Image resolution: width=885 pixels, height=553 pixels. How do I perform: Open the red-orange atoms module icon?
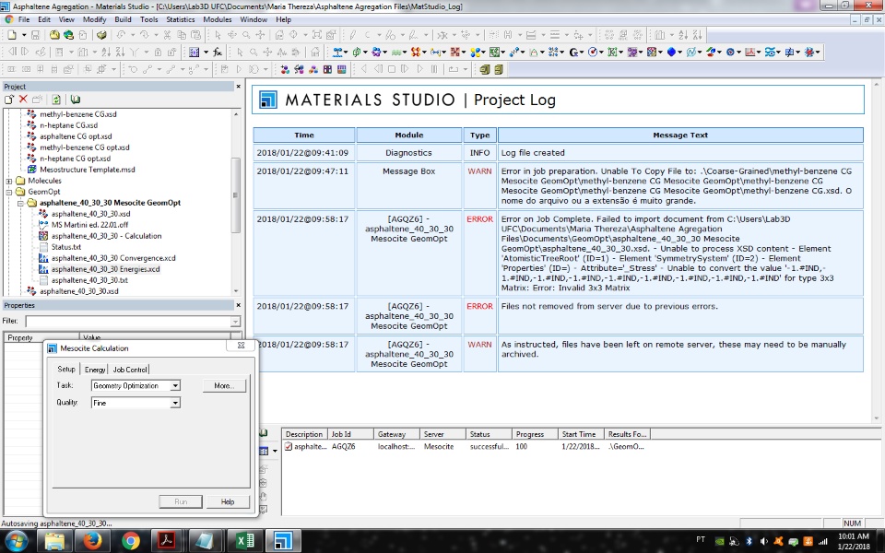click(416, 52)
